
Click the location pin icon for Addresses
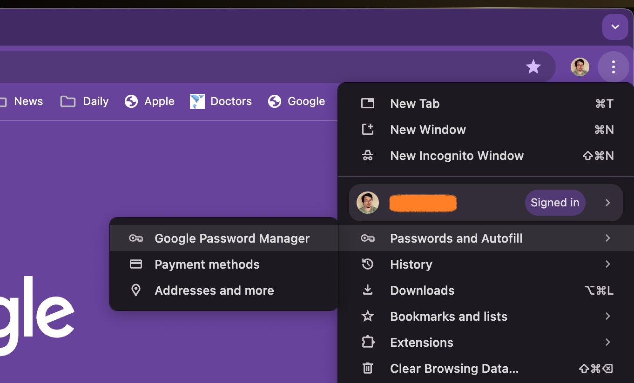click(135, 291)
